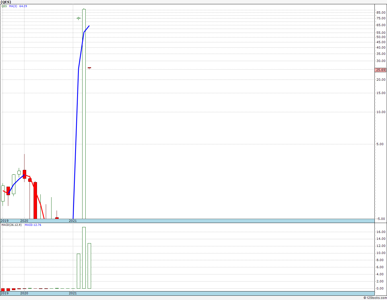Select the 50.00 price axis label

click(381, 37)
